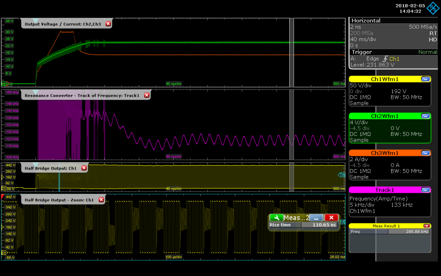Click the Rohde & Schwarz logo
The height and width of the screenshot is (276, 441).
[433, 8]
